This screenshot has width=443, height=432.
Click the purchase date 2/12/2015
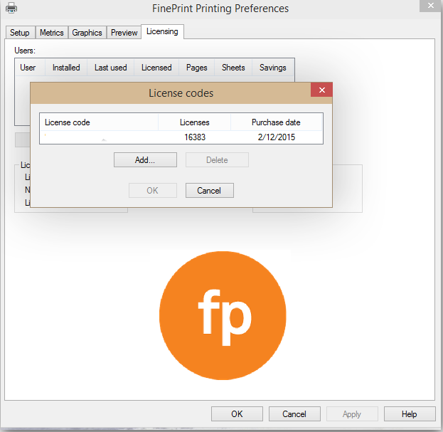pos(277,137)
